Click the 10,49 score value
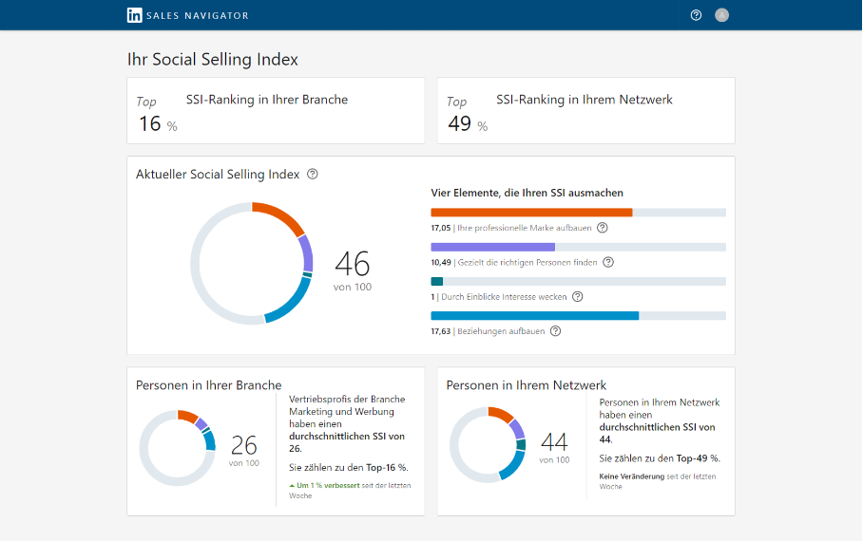The height and width of the screenshot is (541, 863). tap(441, 262)
